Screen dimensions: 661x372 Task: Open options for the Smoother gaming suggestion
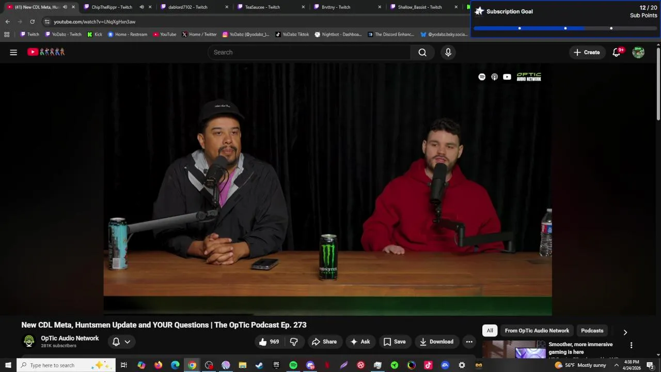[x=631, y=345]
